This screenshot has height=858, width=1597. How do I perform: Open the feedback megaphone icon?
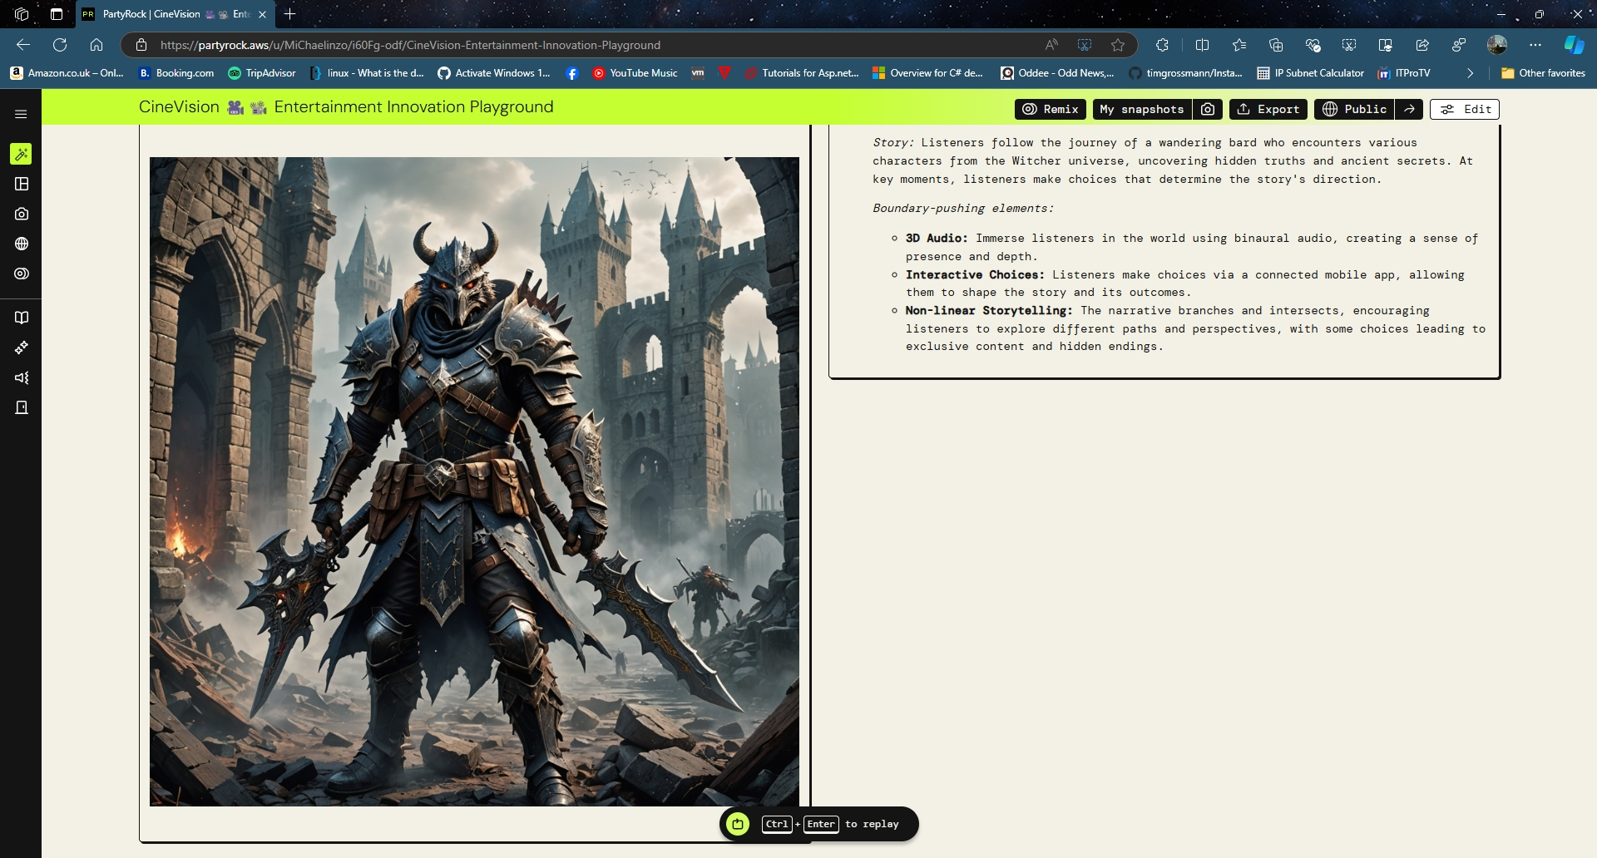(x=21, y=377)
